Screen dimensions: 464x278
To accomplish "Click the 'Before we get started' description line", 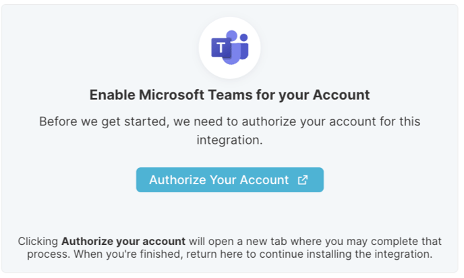I will click(229, 121).
